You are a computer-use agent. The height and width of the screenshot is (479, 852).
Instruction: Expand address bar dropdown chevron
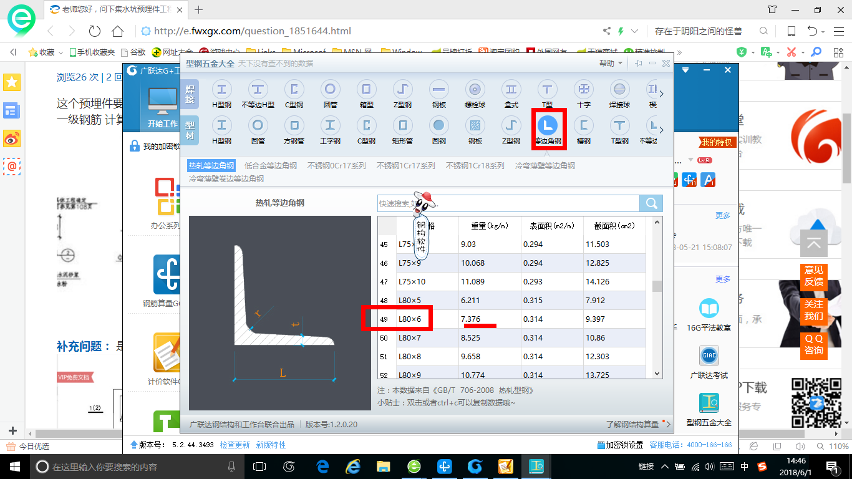[635, 31]
